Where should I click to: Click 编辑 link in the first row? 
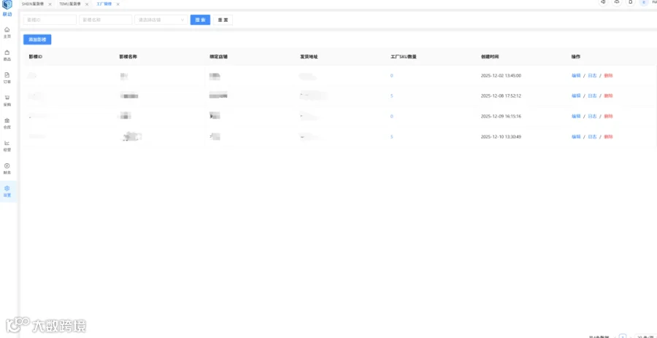[x=576, y=76]
